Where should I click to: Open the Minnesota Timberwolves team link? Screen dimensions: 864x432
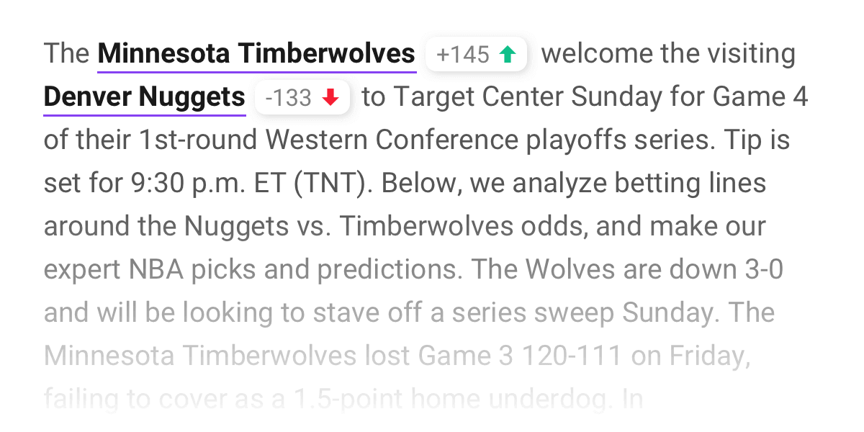[256, 54]
